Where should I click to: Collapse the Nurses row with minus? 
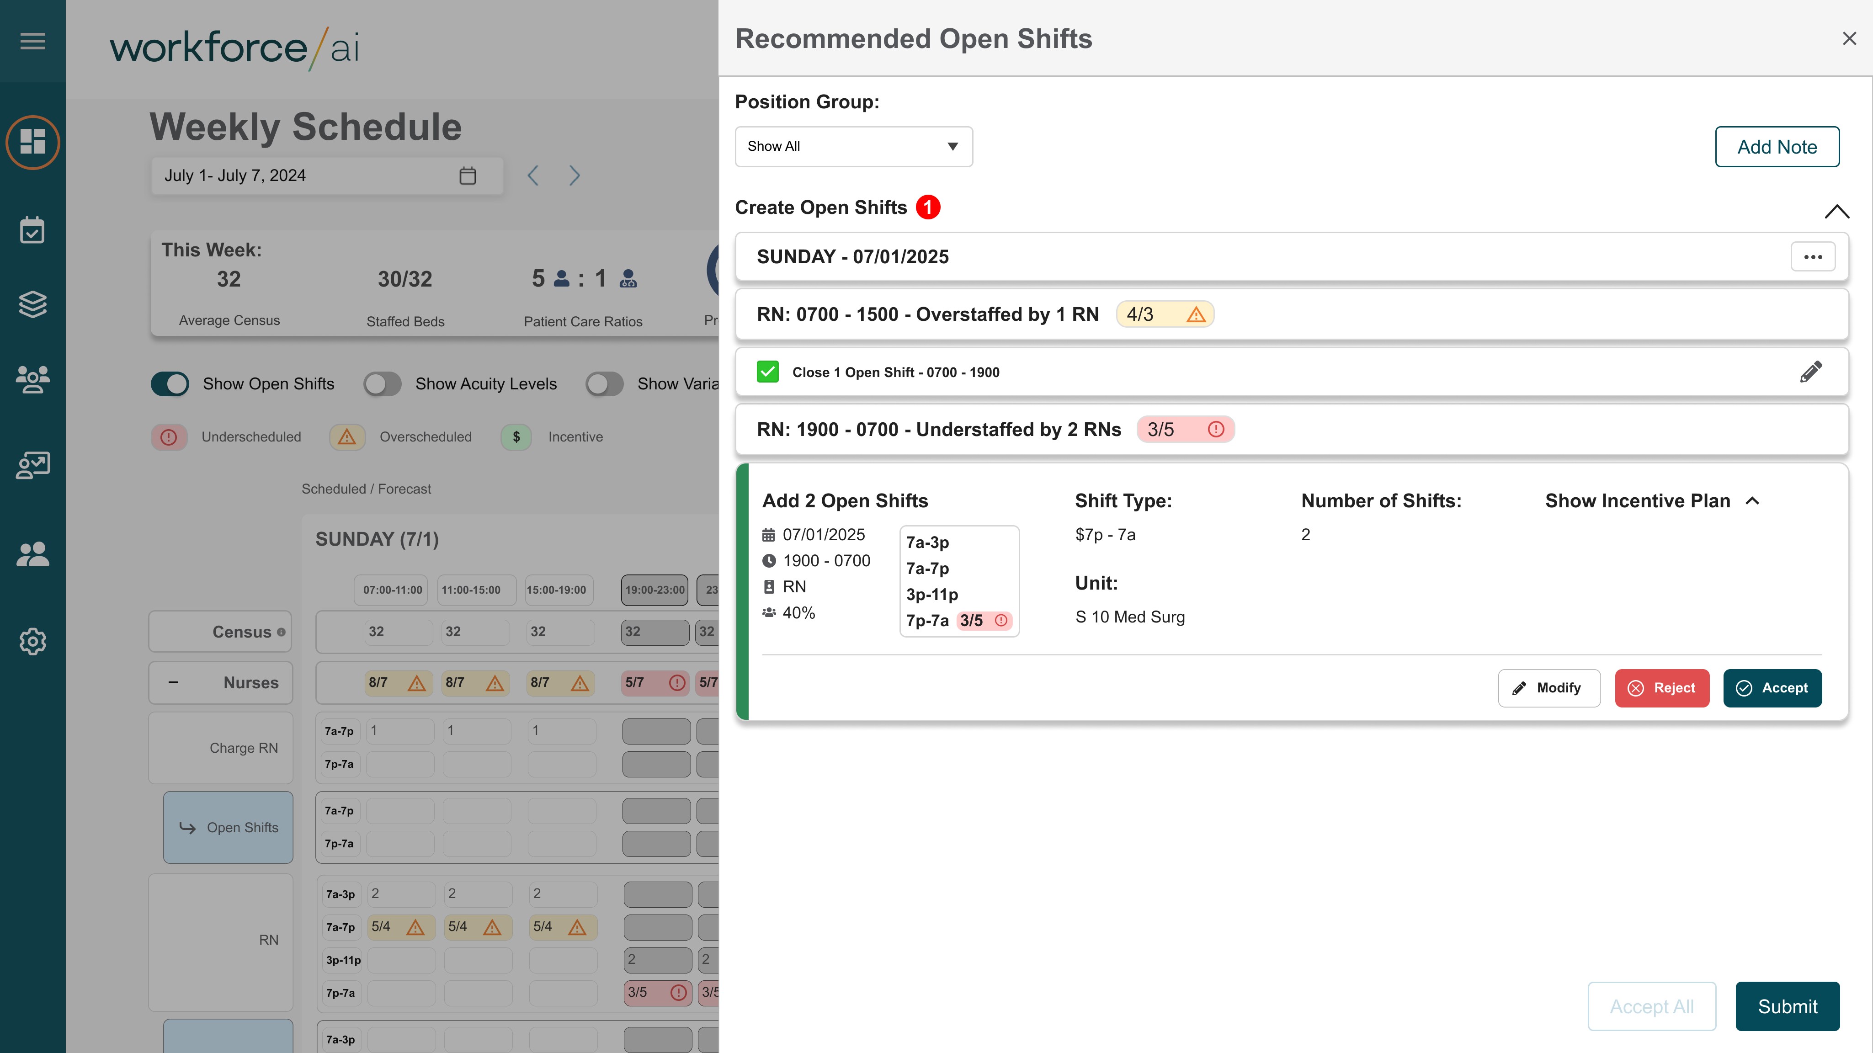(174, 683)
